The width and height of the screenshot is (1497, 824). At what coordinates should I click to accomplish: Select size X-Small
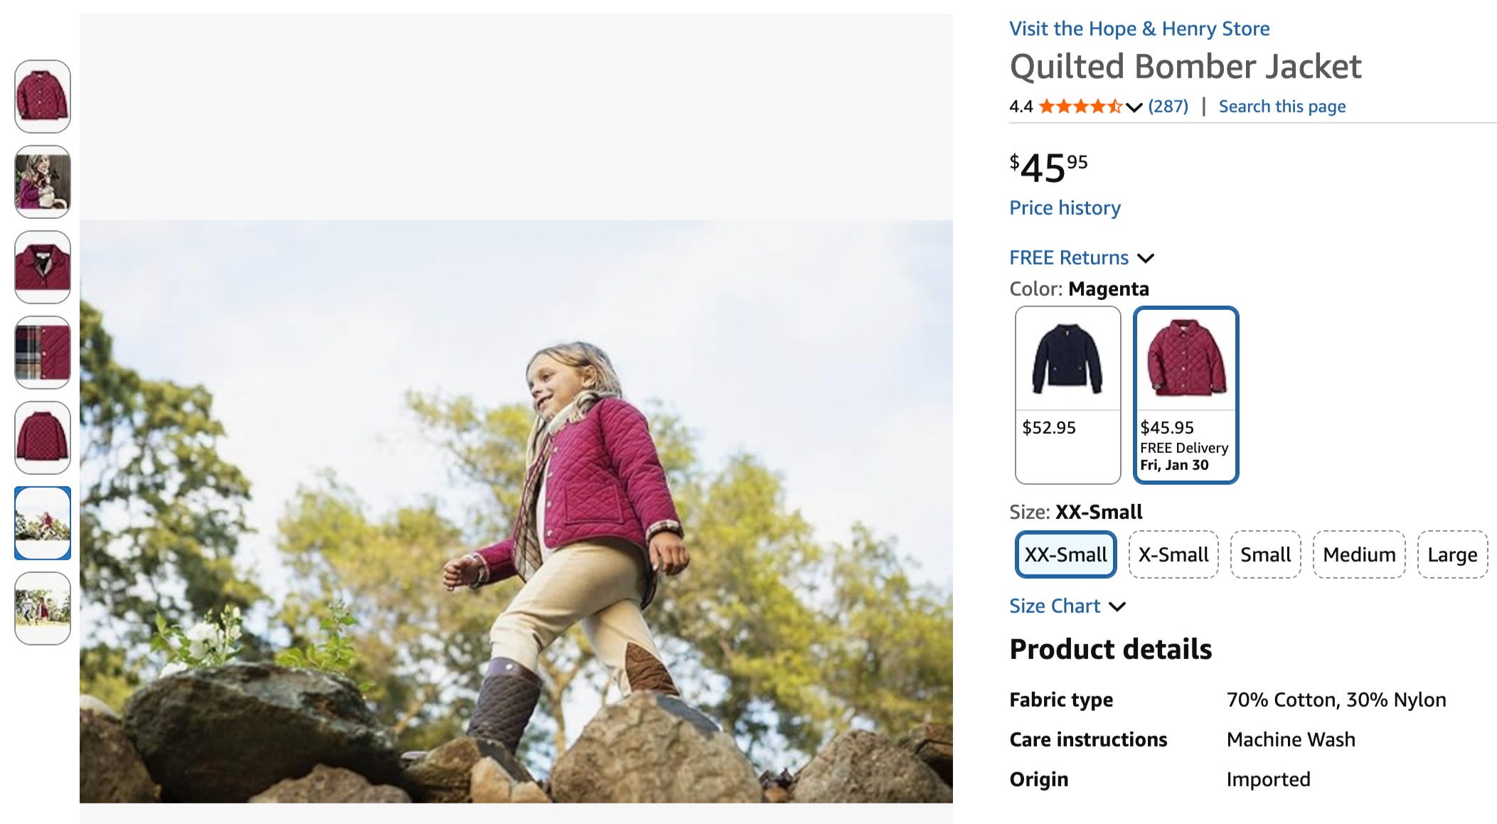(x=1173, y=555)
